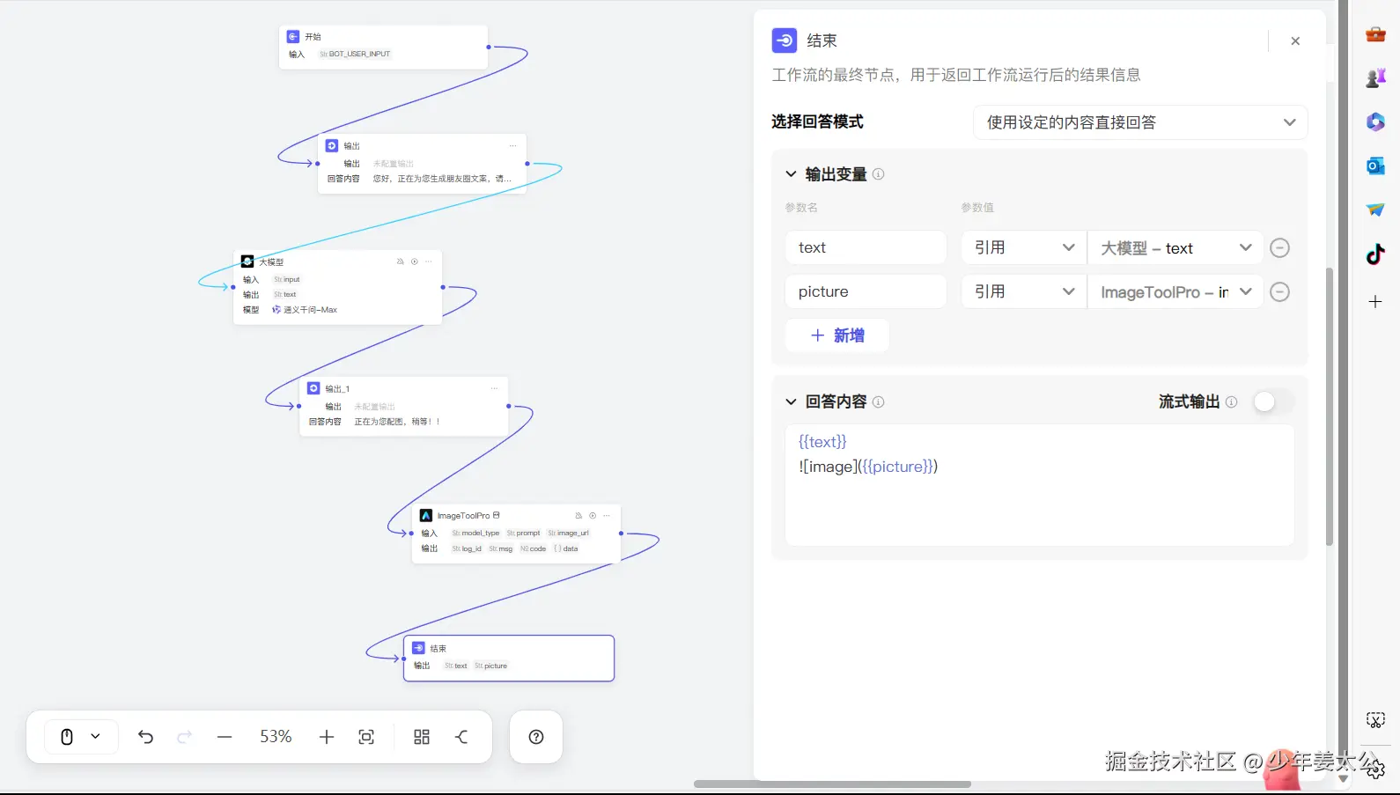1400x795 pixels.
Task: Click {{picture}} variable in answer content
Action: click(x=898, y=467)
